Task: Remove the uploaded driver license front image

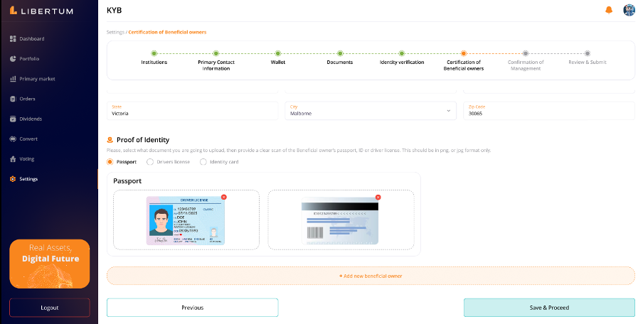Action: (x=224, y=197)
